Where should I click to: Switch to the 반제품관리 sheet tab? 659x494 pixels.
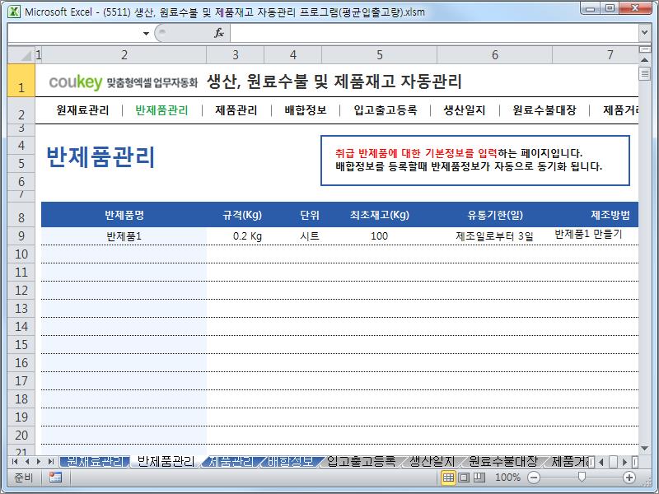[x=166, y=462]
